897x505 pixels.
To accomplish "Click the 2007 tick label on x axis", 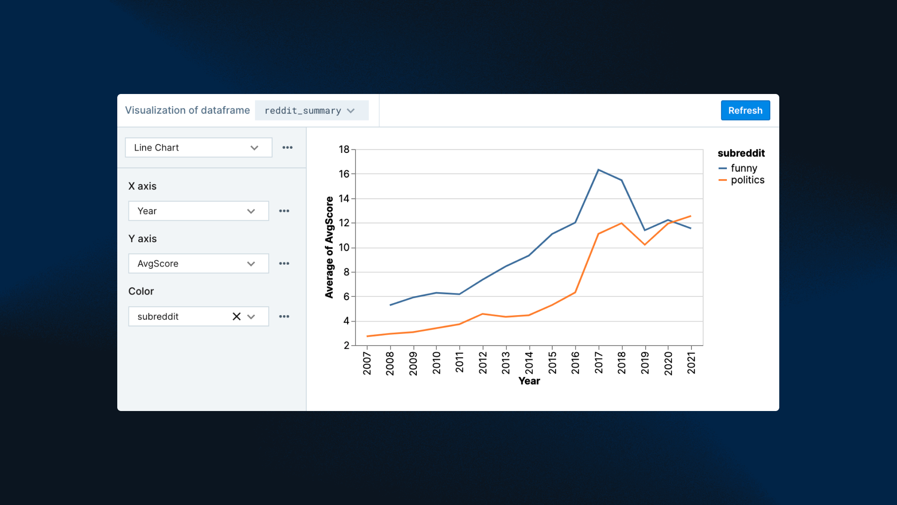I will [367, 364].
